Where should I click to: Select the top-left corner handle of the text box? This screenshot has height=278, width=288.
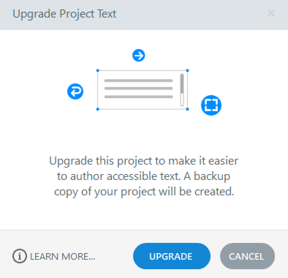tap(98, 70)
